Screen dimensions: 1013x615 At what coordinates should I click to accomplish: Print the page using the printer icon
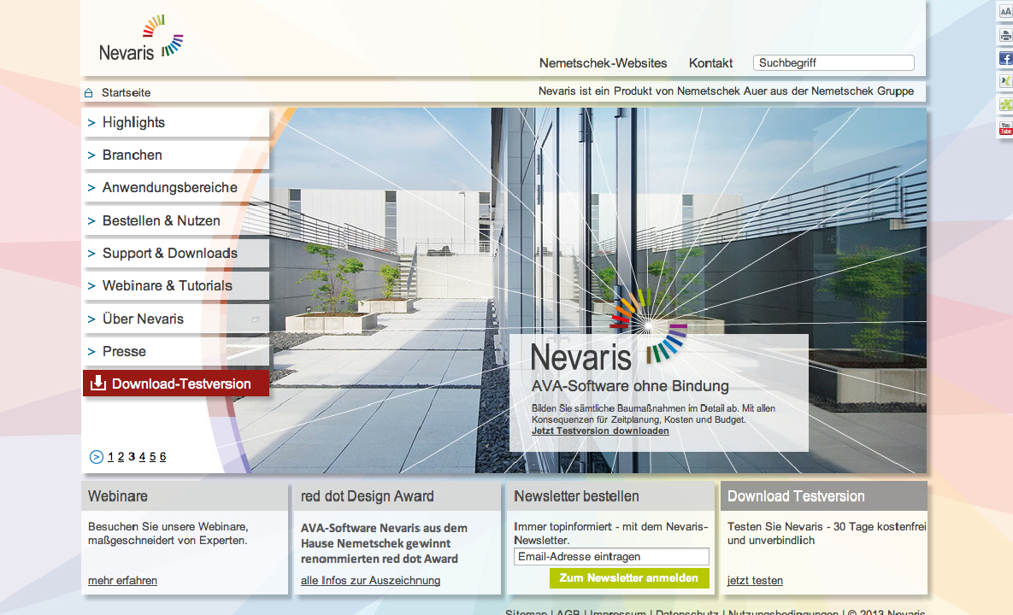[1005, 35]
